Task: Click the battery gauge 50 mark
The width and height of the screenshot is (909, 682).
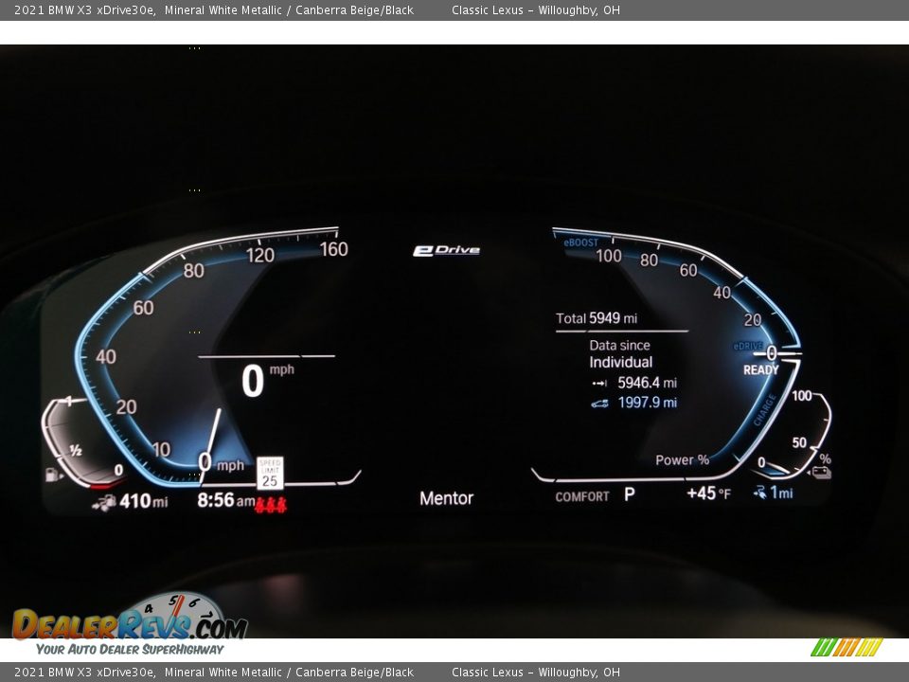Action: pos(799,443)
